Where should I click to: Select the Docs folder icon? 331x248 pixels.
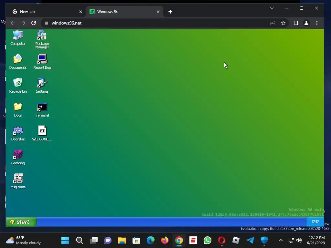18,109
